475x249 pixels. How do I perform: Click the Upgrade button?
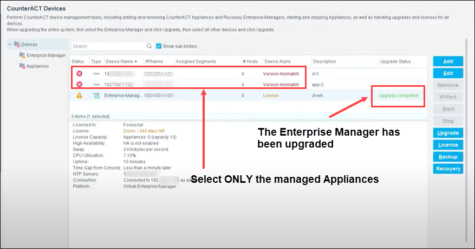pyautogui.click(x=448, y=133)
